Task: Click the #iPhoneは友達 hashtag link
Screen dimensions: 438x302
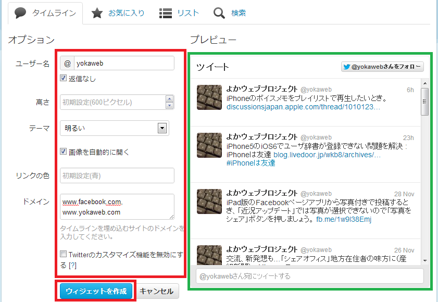Action: (x=251, y=163)
